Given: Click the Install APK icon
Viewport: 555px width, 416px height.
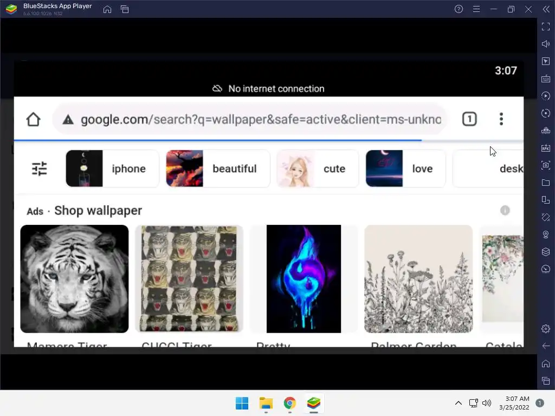Looking at the screenshot, I should point(546,148).
